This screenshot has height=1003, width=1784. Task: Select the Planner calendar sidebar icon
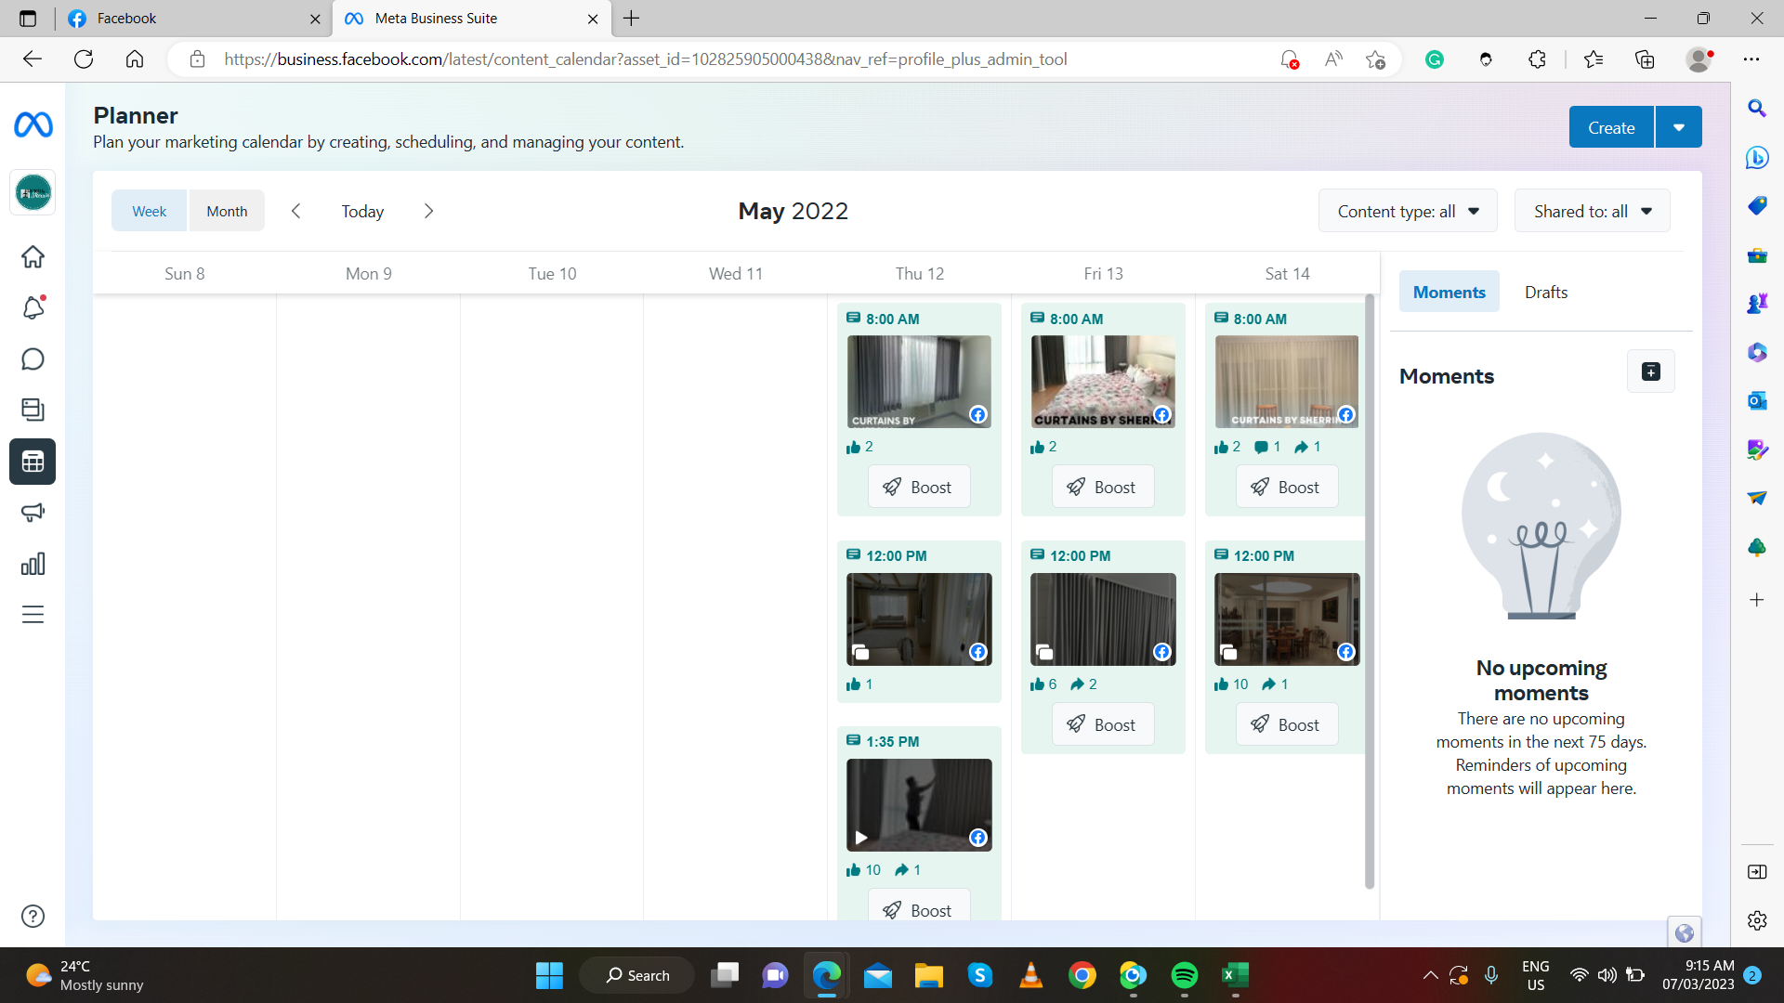coord(33,462)
